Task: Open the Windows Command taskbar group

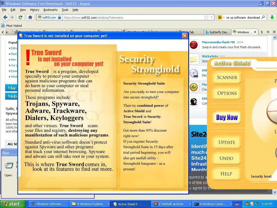Action: pos(211,204)
